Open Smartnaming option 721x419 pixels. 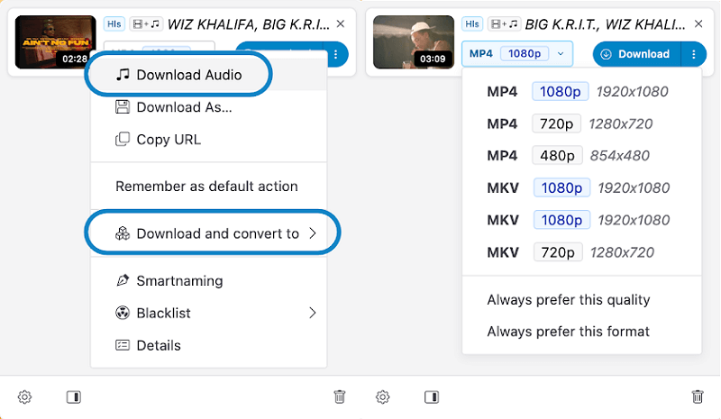coord(209,280)
